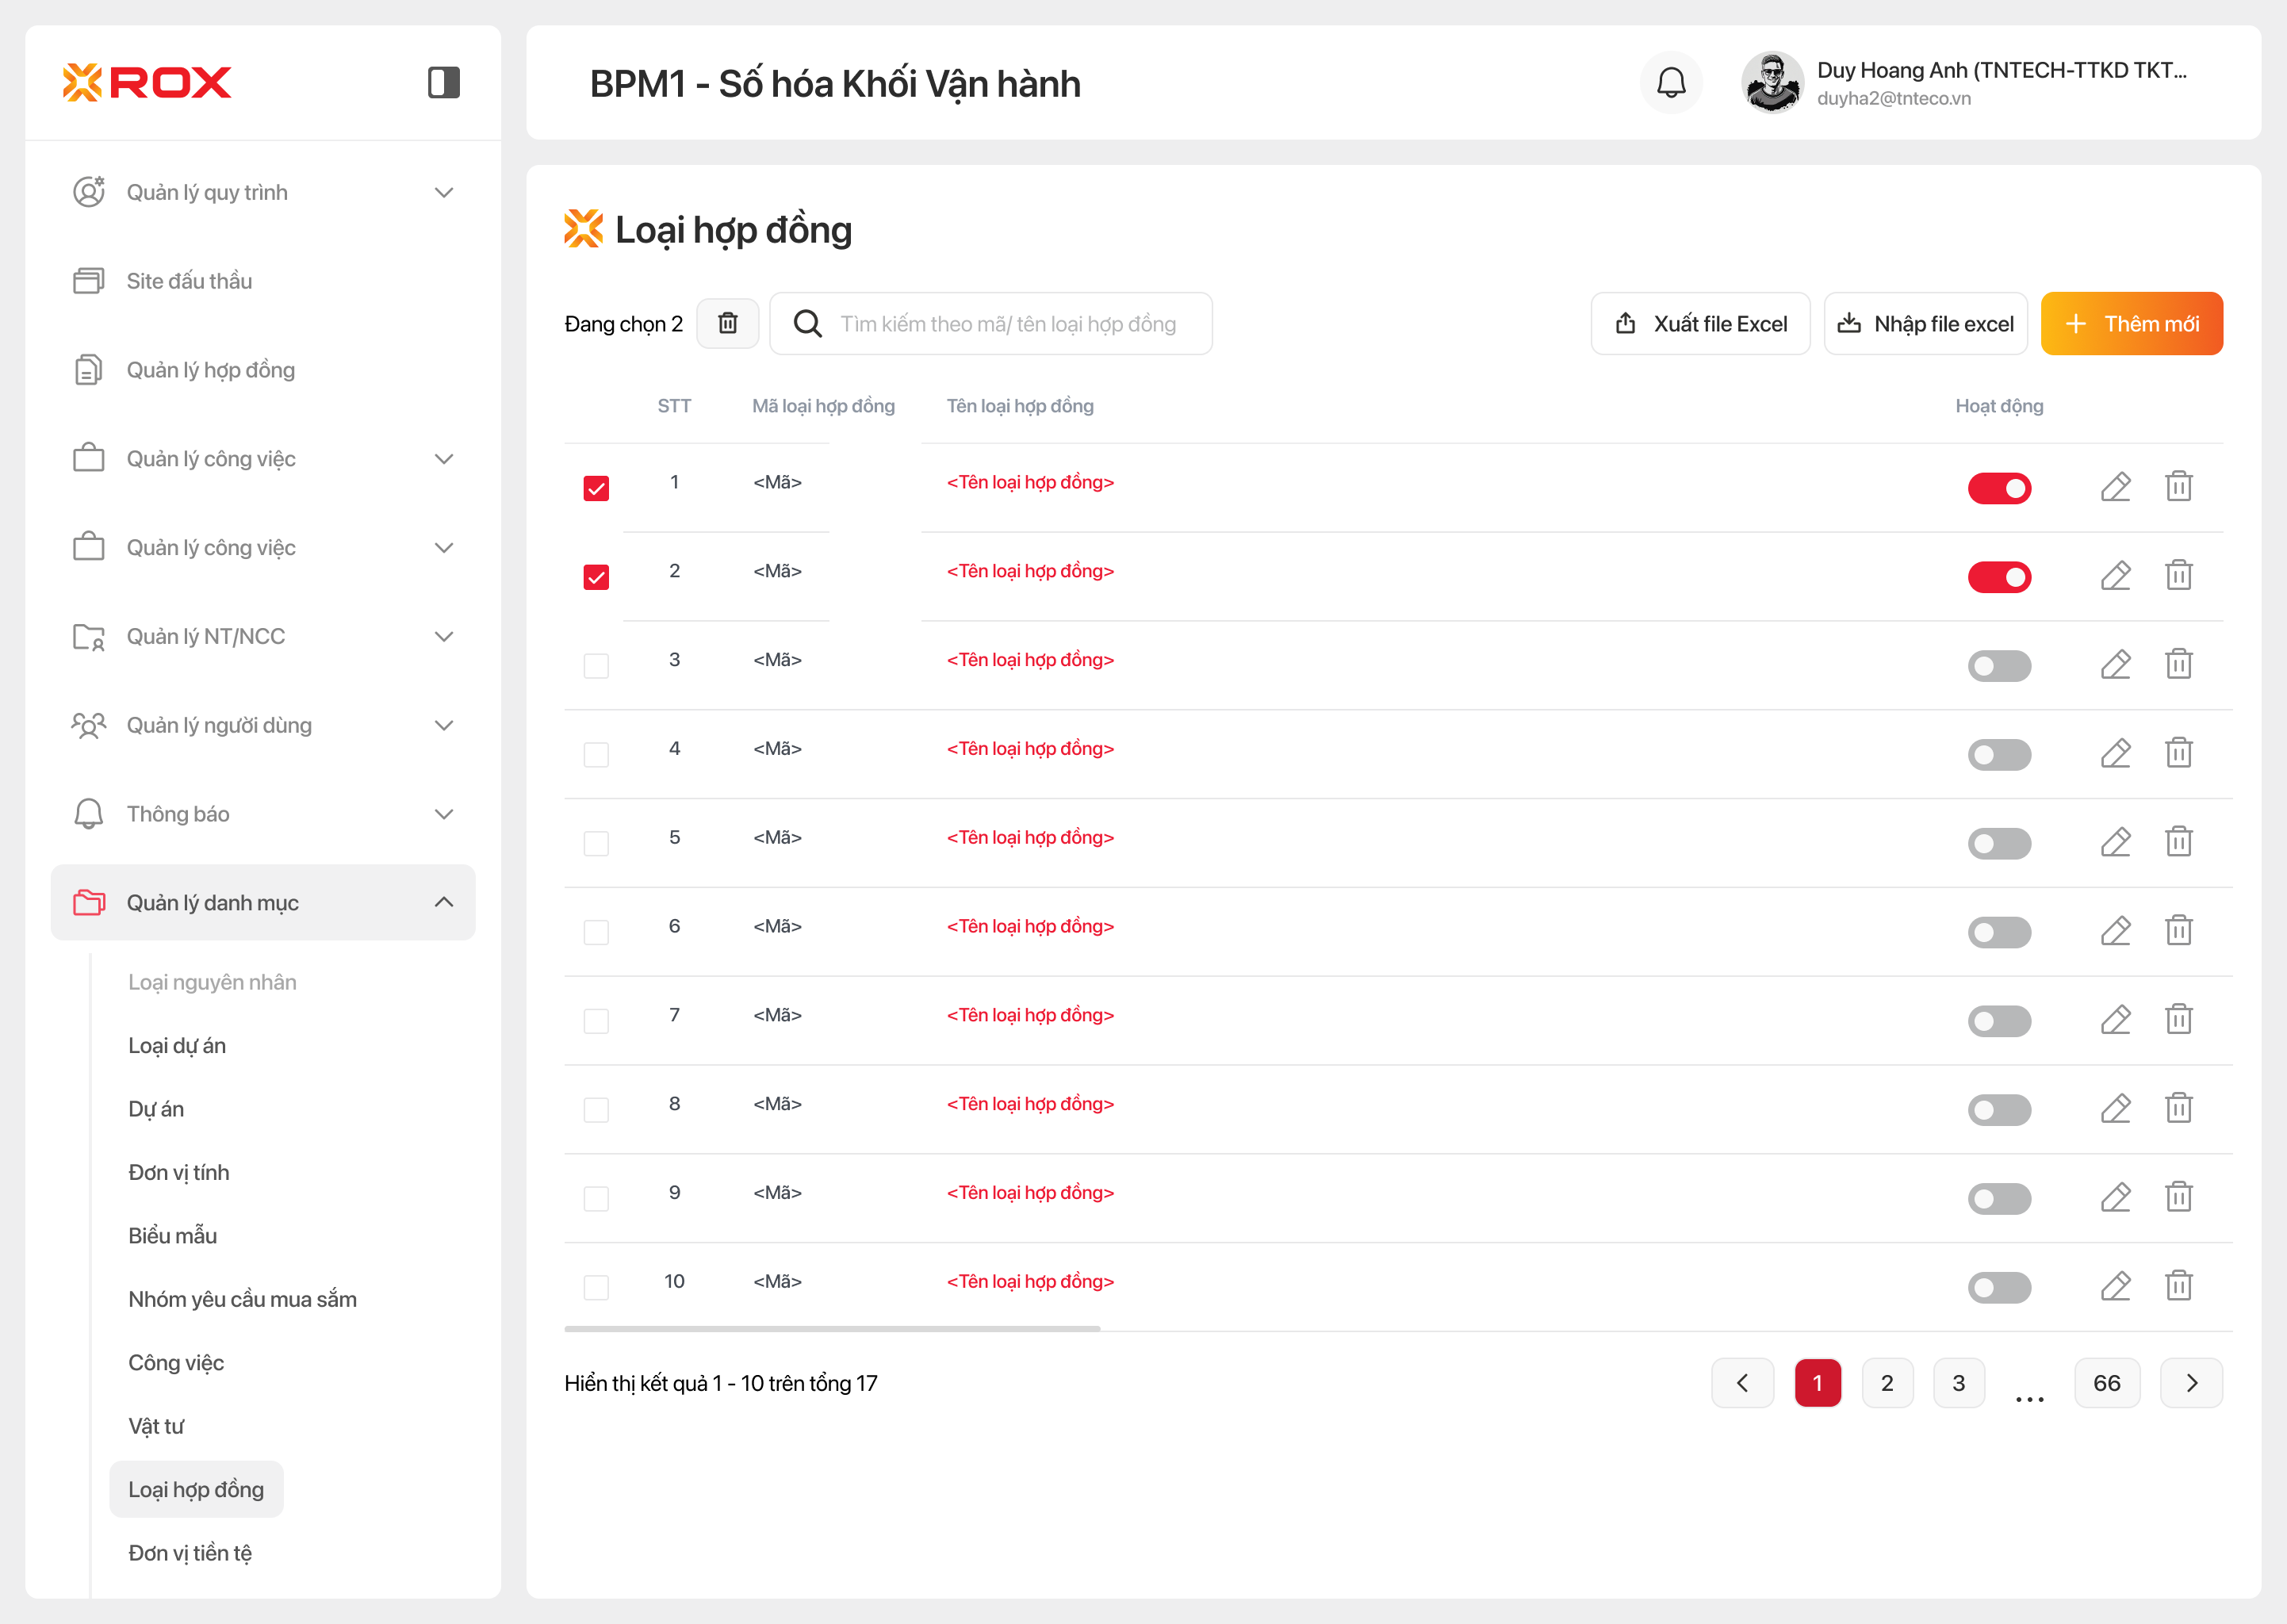This screenshot has height=1624, width=2287.
Task: Collapse the Quản lý danh mục section
Action: click(x=444, y=902)
